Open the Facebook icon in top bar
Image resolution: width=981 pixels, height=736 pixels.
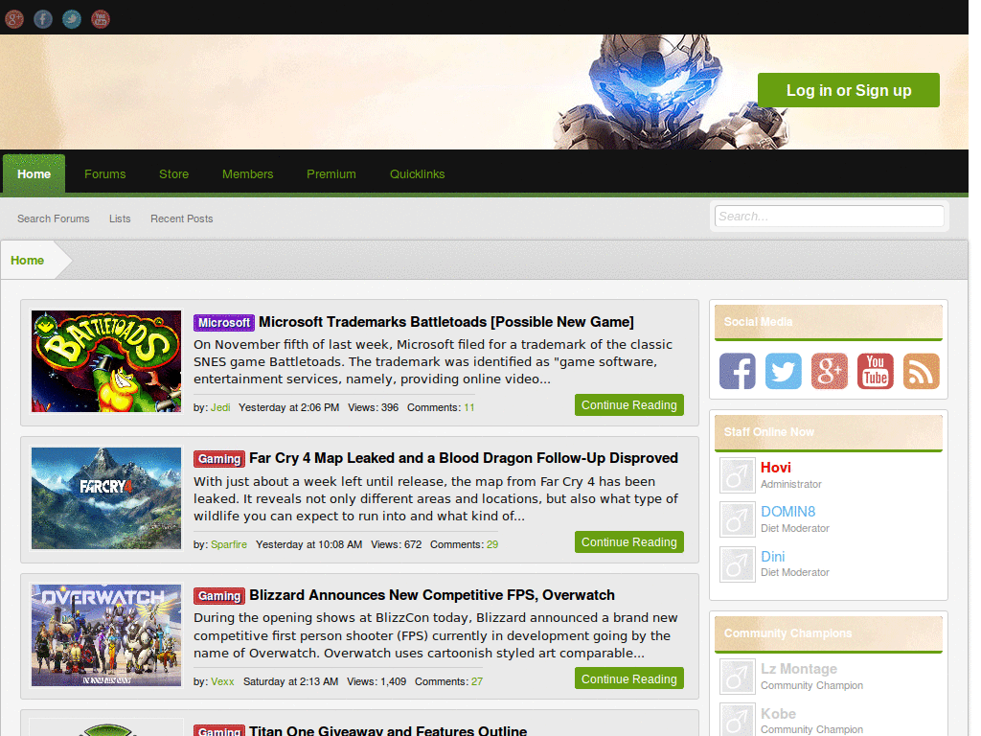tap(43, 19)
